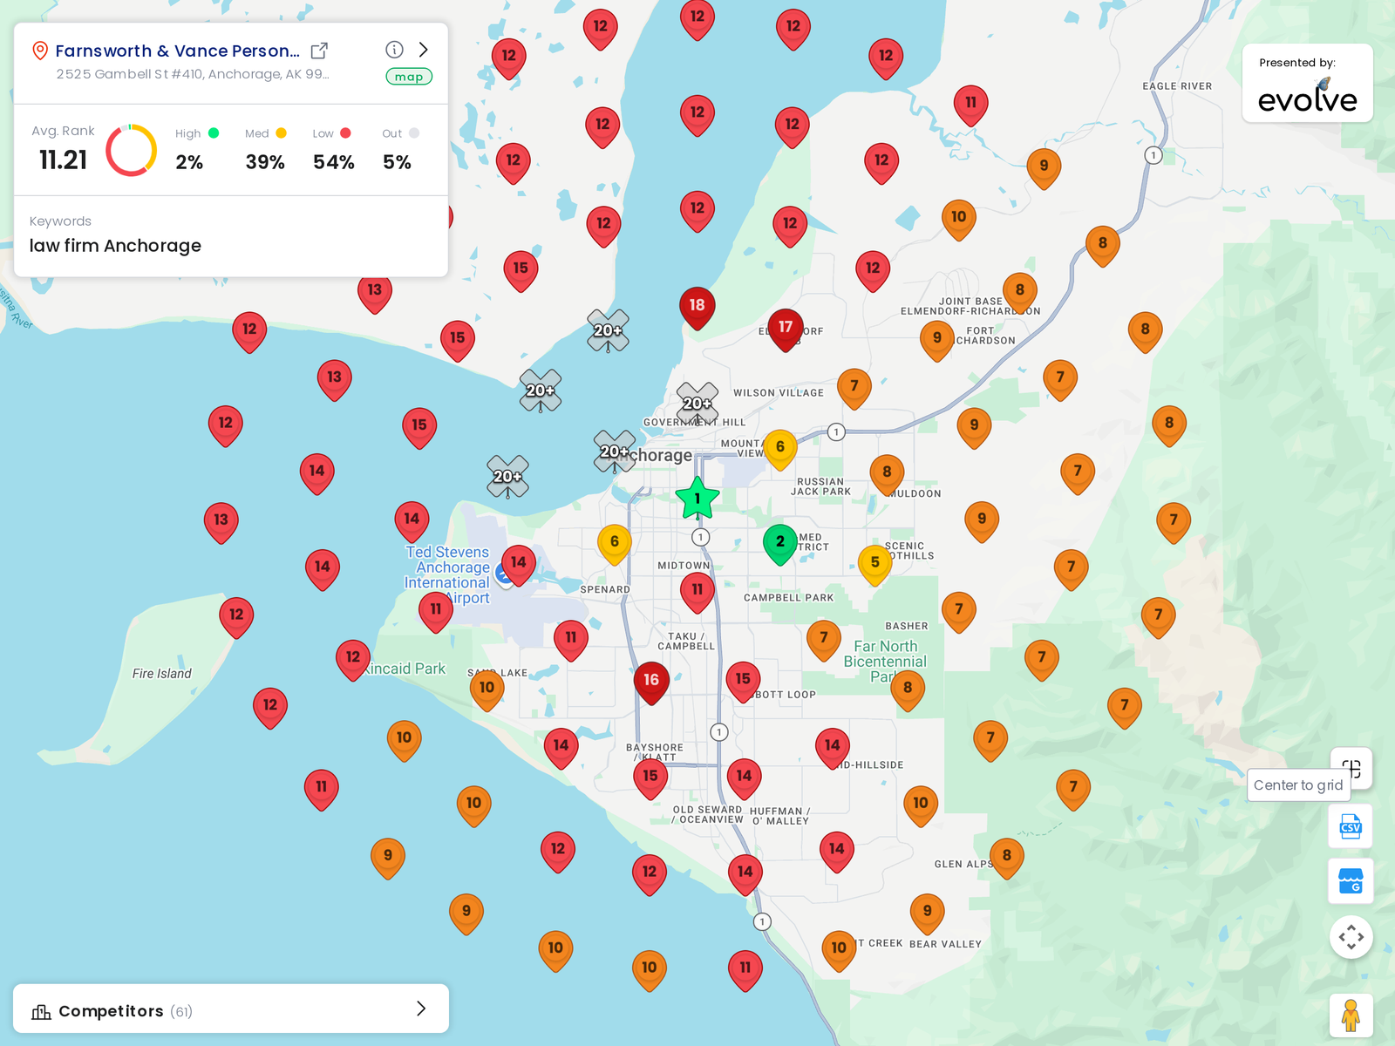Click the map pan arrows control
The width and height of the screenshot is (1395, 1046).
[1351, 937]
